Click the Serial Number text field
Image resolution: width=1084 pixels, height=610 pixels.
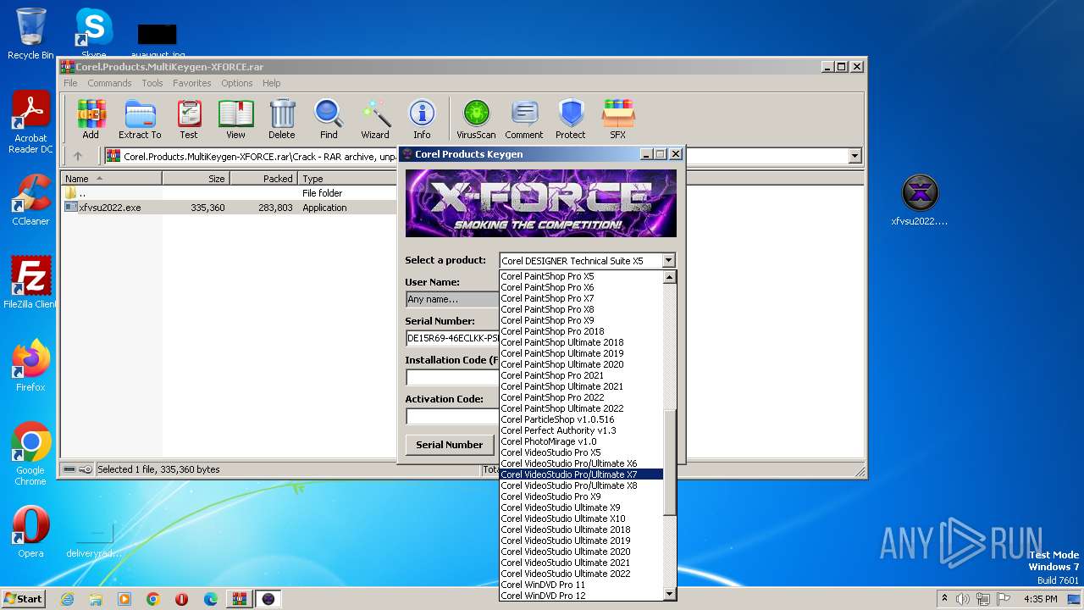[452, 338]
